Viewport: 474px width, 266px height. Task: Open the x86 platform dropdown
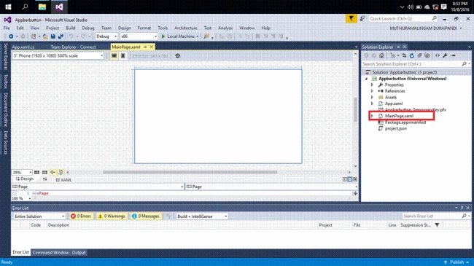click(x=139, y=36)
